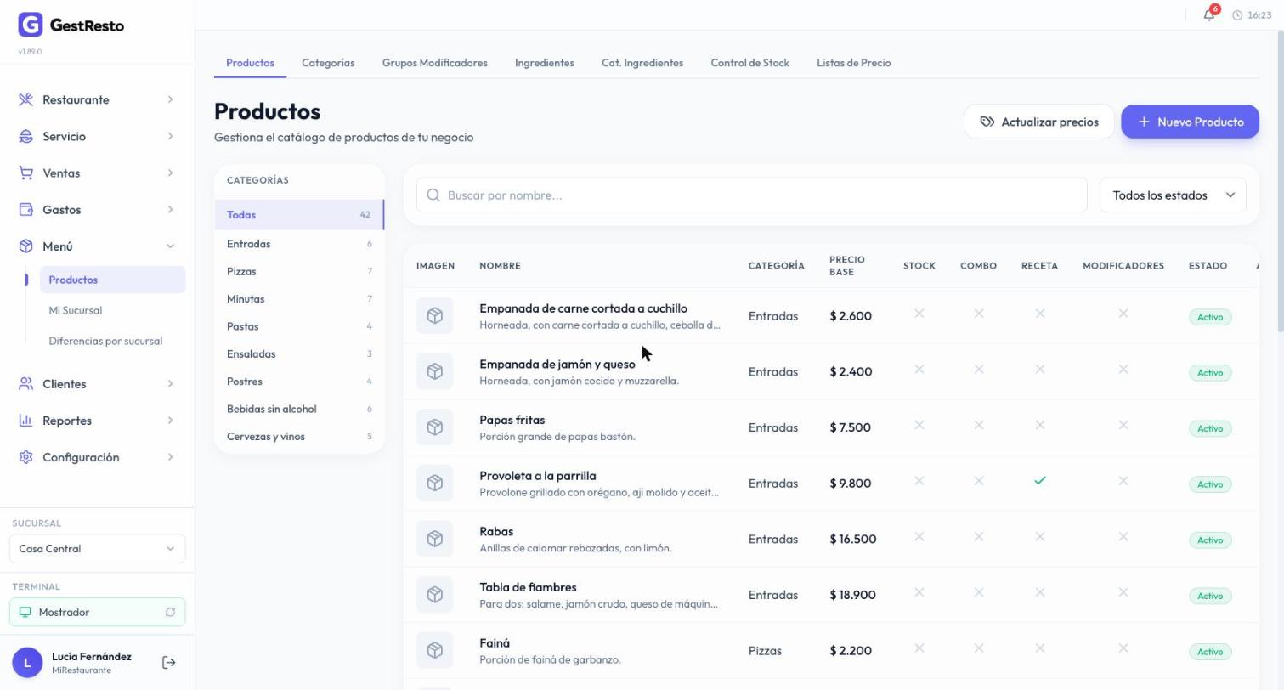
Task: Open Mi Sucursal in the sidebar
Action: pyautogui.click(x=112, y=310)
